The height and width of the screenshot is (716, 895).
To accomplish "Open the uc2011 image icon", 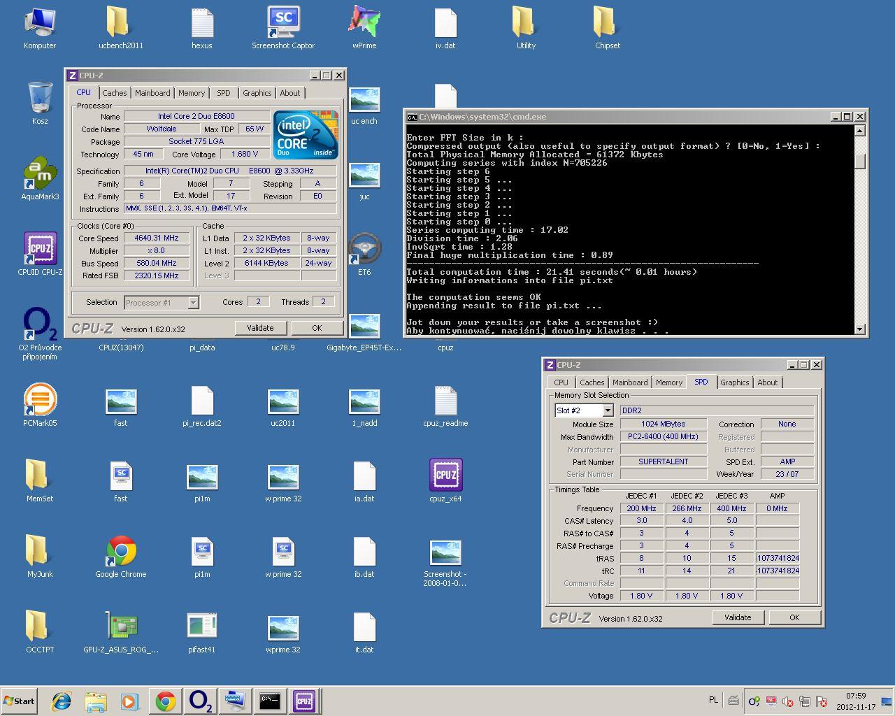I will pyautogui.click(x=283, y=406).
